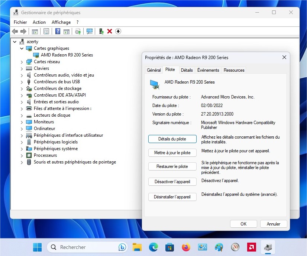
Task: Switch to the Événements tab
Action: click(208, 70)
